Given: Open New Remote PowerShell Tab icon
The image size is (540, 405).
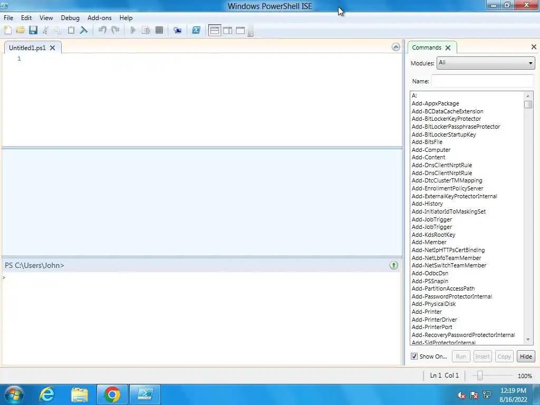Looking at the screenshot, I should [177, 30].
